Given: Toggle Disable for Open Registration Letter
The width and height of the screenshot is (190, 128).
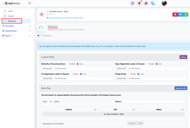Looking at the screenshot, I should pyautogui.click(x=147, y=64).
